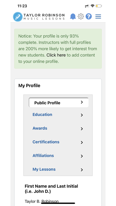Tap the battery status icon
116x206 pixels.
coord(99,6)
